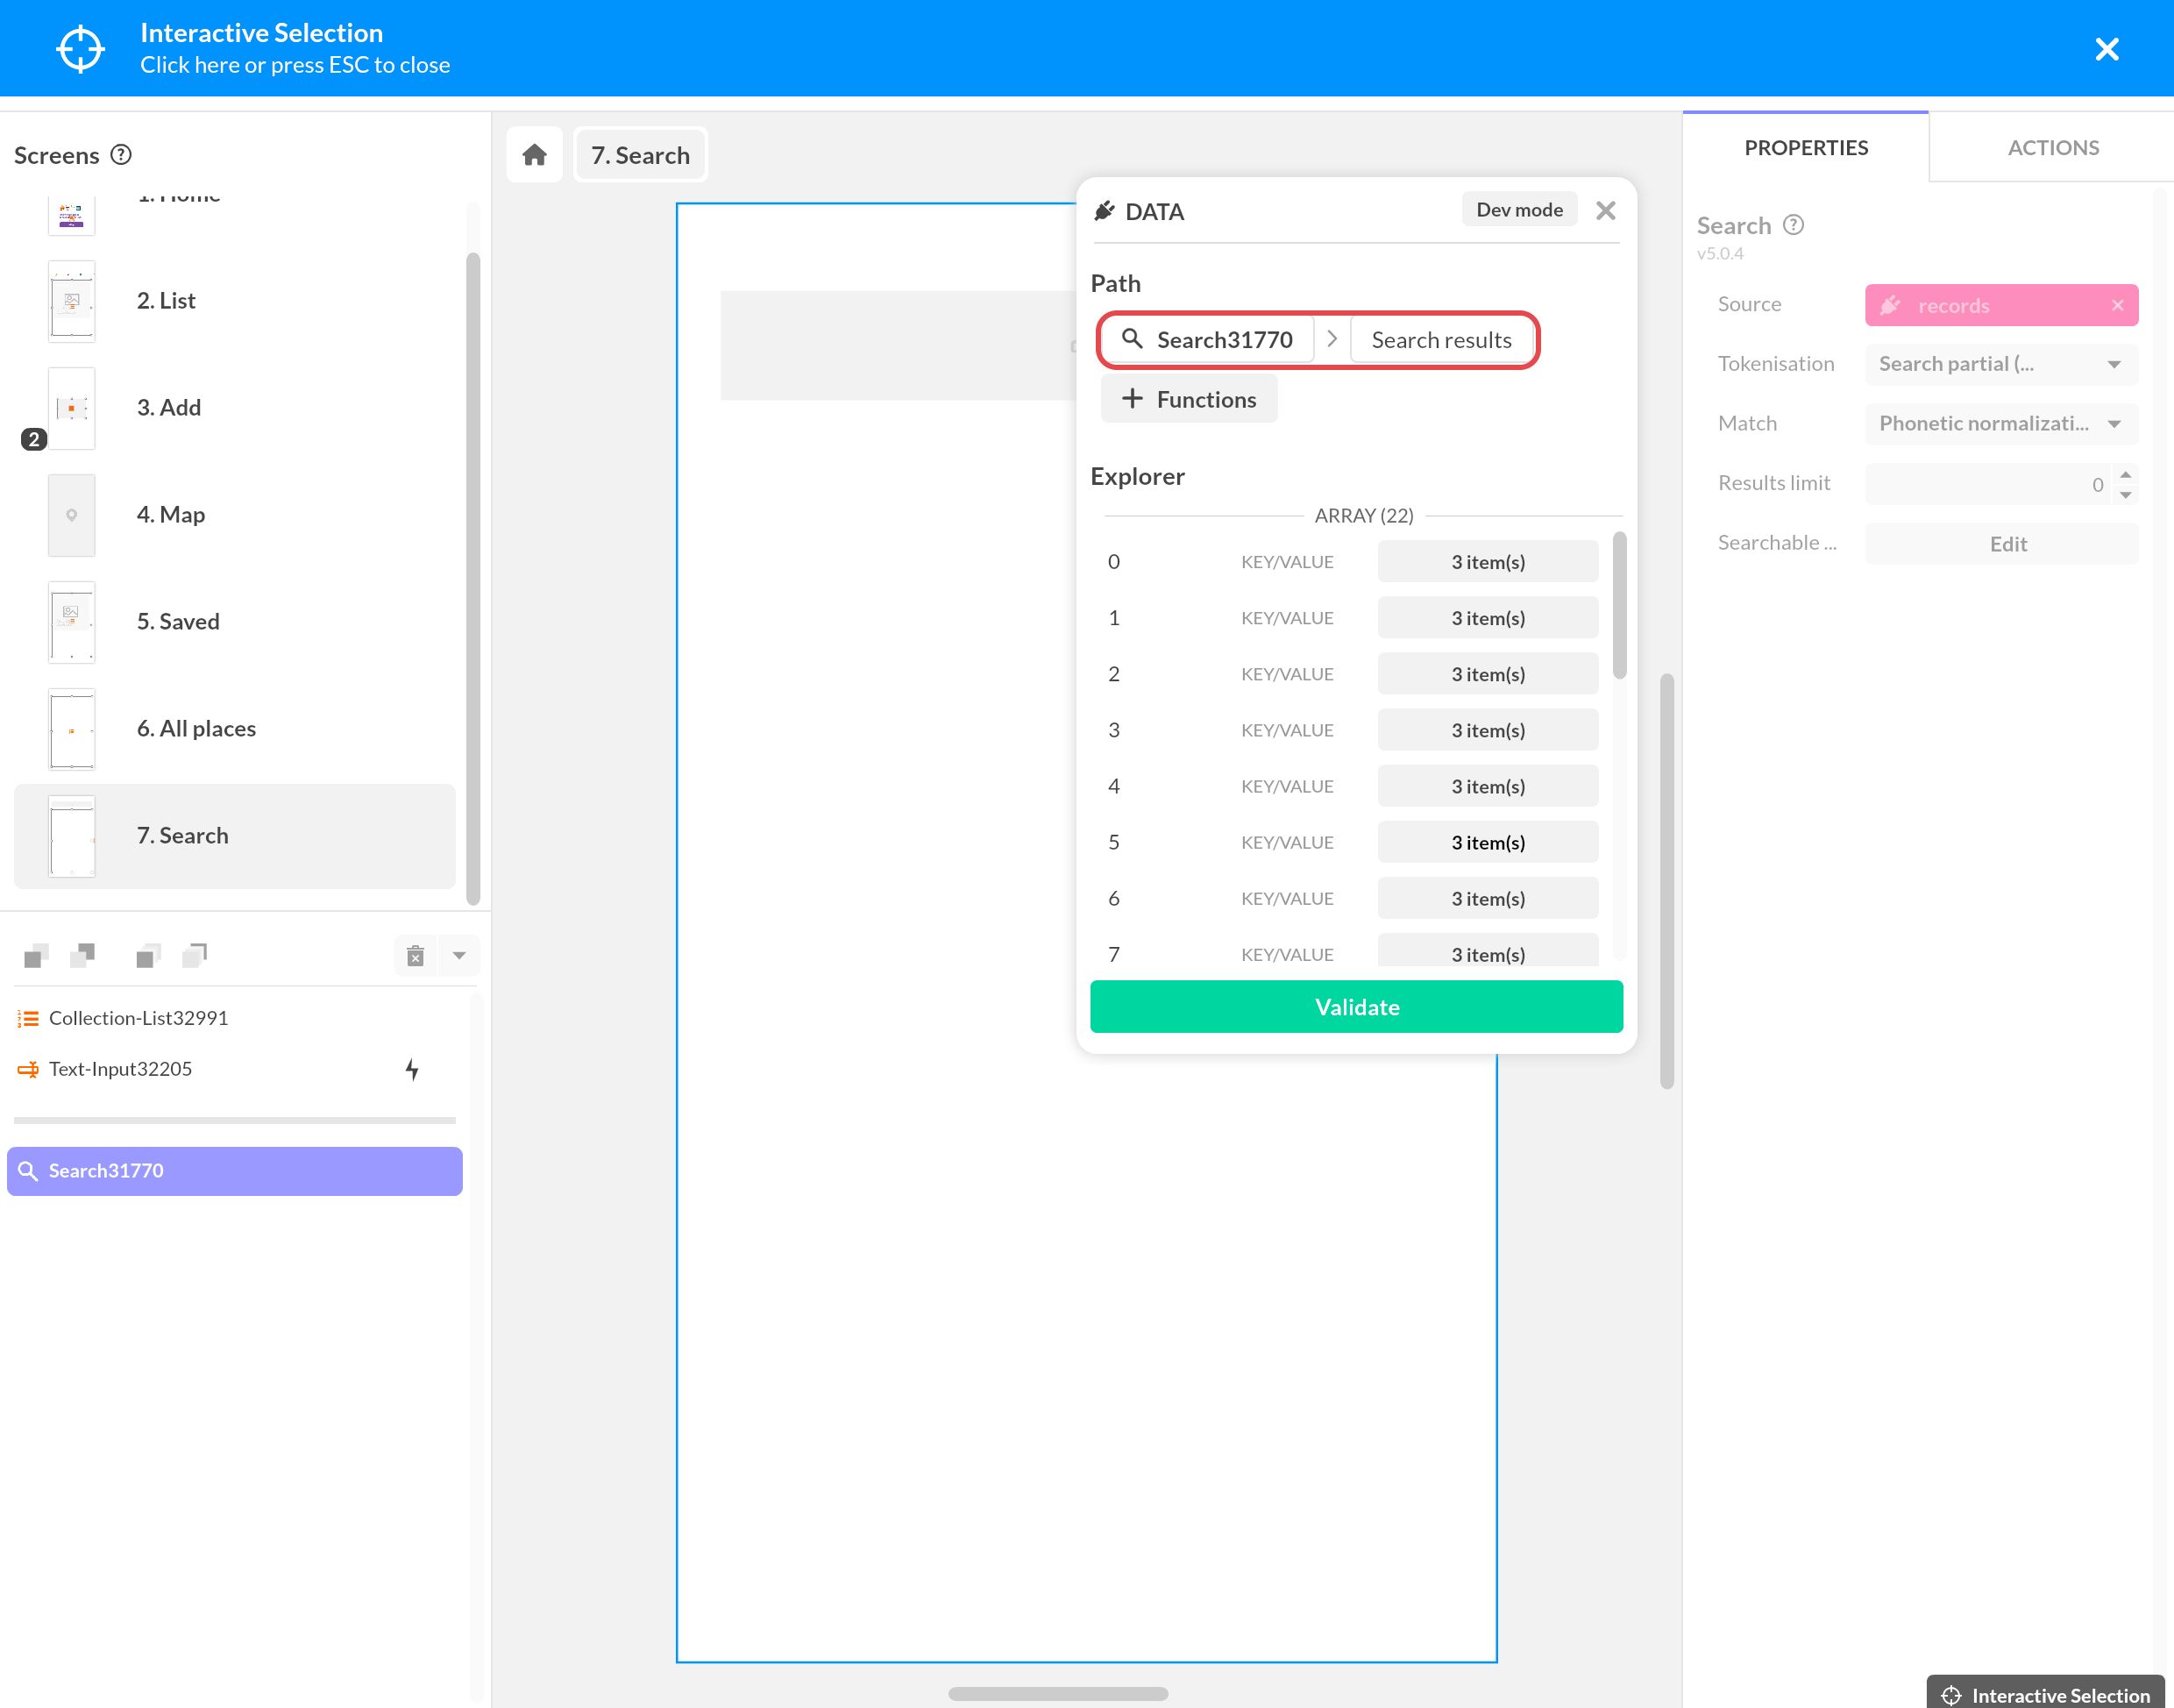Expand array row 3 items
This screenshot has height=1708, width=2174.
(1488, 730)
